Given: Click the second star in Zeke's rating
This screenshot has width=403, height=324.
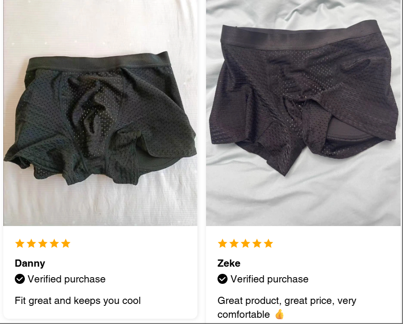Looking at the screenshot, I should [x=234, y=243].
